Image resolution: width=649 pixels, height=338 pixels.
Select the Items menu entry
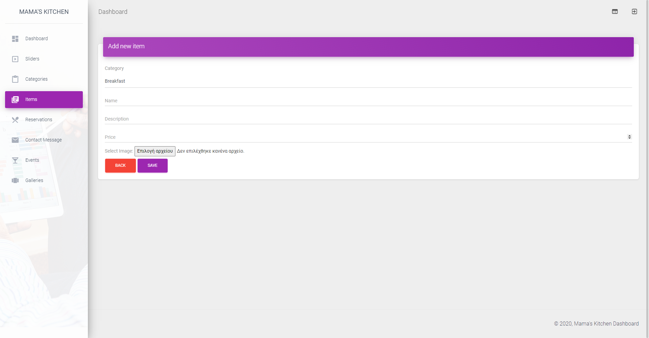[x=44, y=100]
